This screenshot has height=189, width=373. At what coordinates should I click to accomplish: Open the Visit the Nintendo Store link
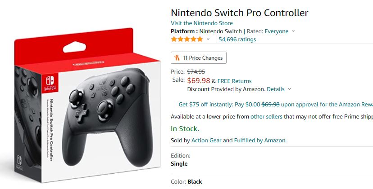coord(201,23)
